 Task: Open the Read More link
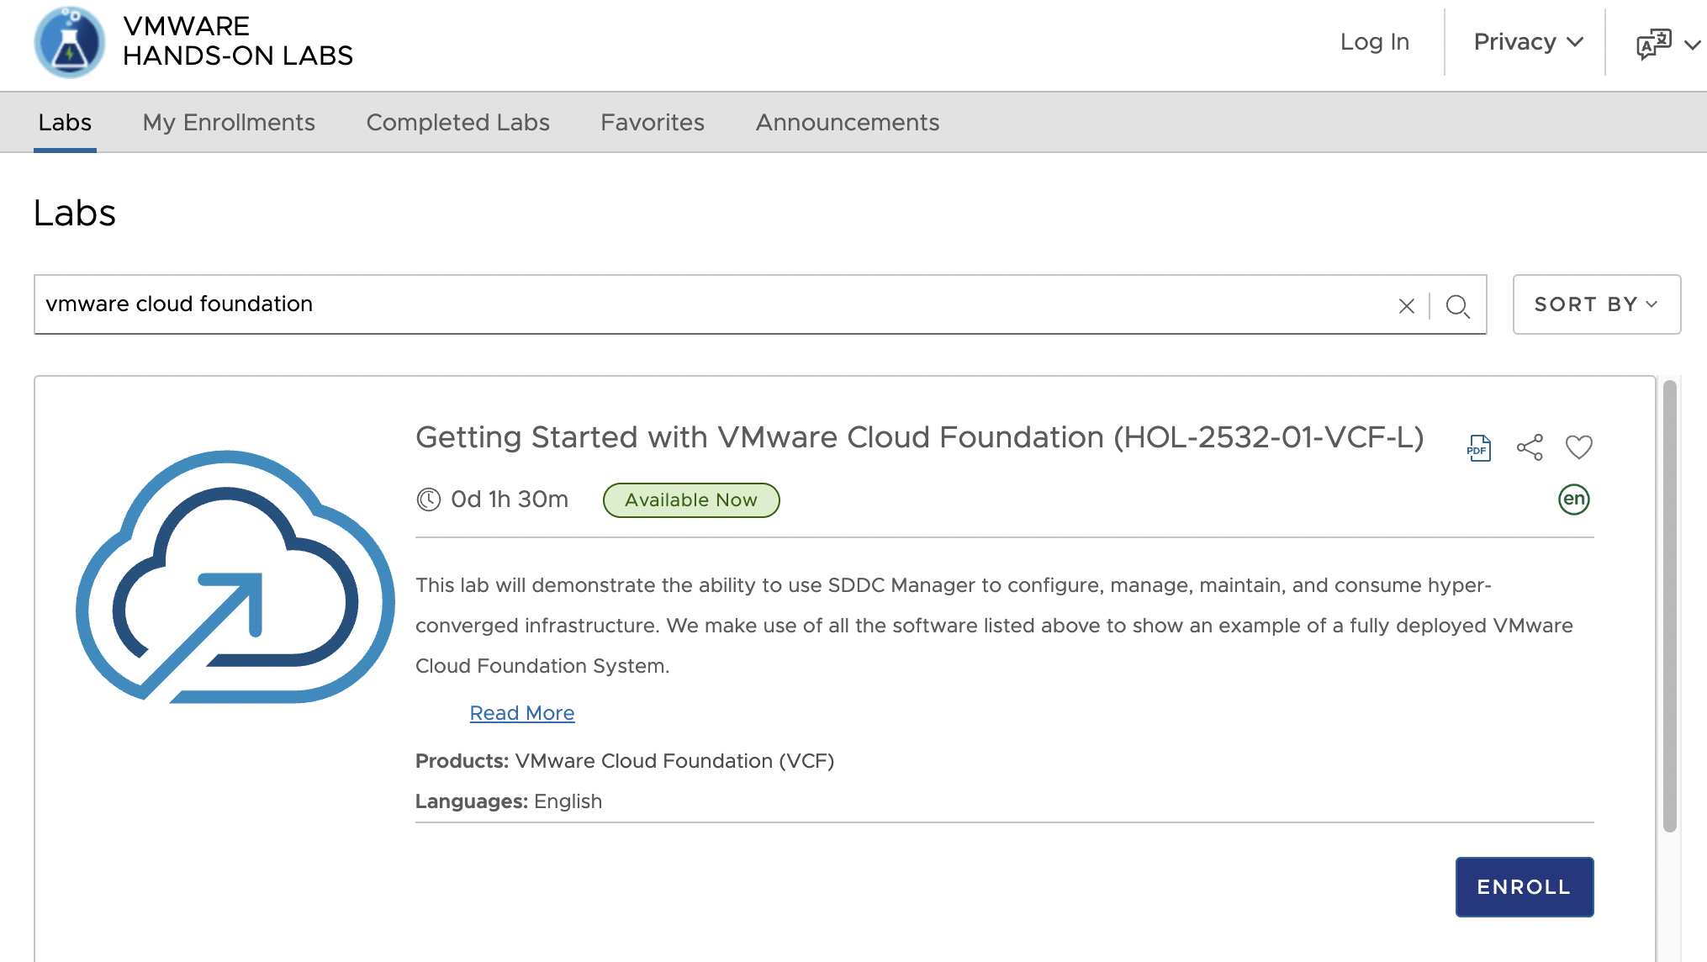(x=521, y=712)
